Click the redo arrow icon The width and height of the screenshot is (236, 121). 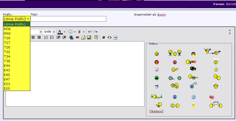(96, 32)
